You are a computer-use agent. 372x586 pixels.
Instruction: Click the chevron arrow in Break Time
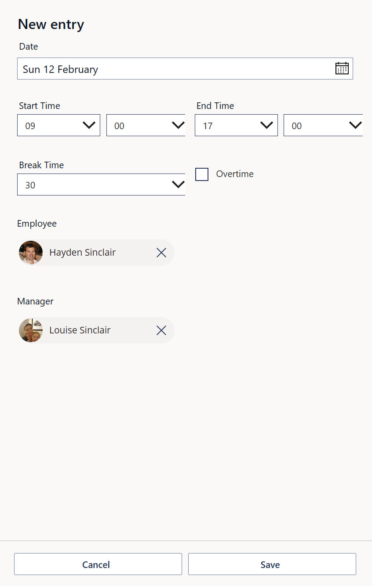[x=178, y=184]
